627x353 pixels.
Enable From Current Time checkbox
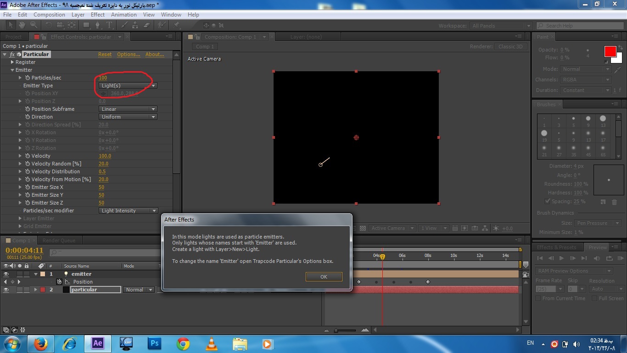tap(538, 298)
